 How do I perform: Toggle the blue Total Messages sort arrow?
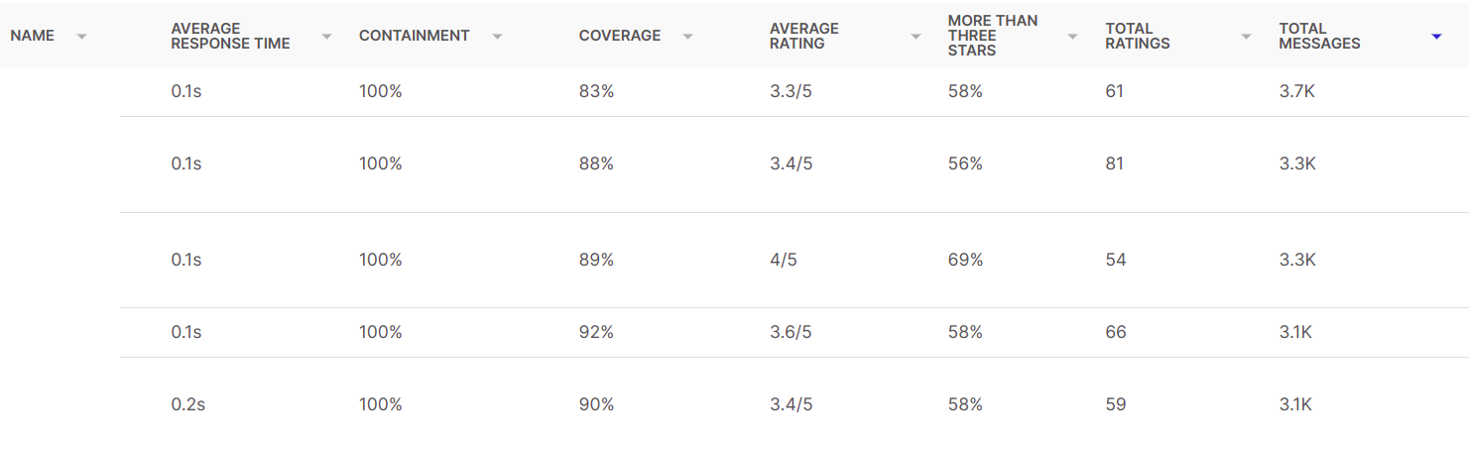[1435, 37]
